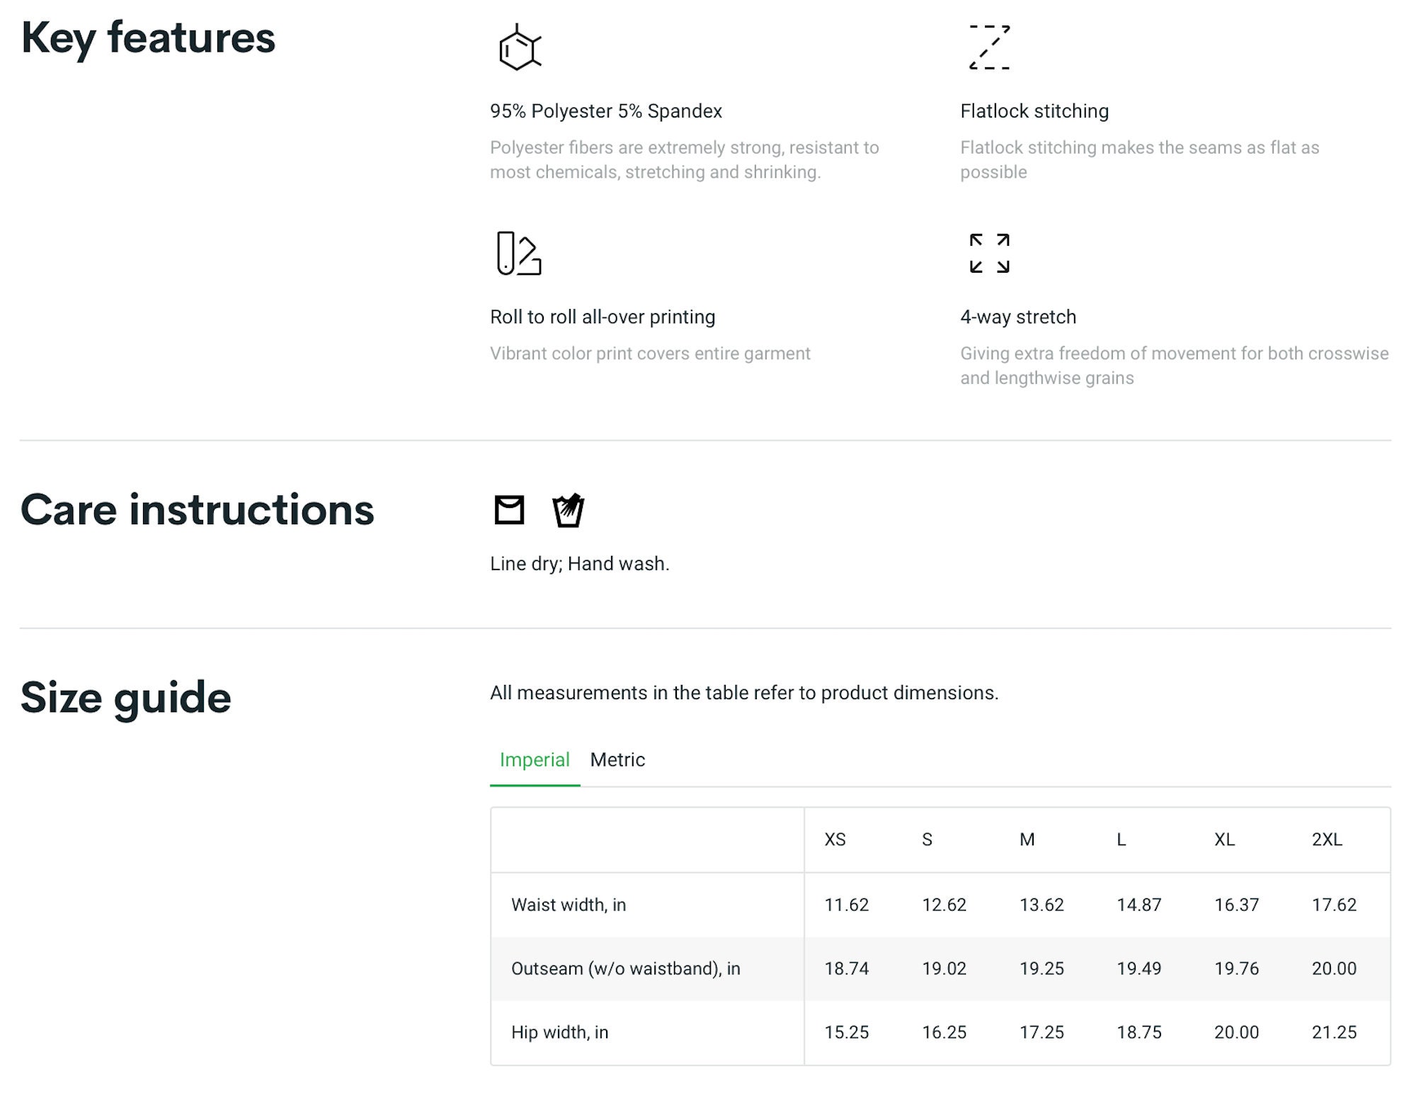This screenshot has height=1103, width=1416.
Task: Select the '95% Polyester 5% Spandex' heading
Action: (x=606, y=111)
